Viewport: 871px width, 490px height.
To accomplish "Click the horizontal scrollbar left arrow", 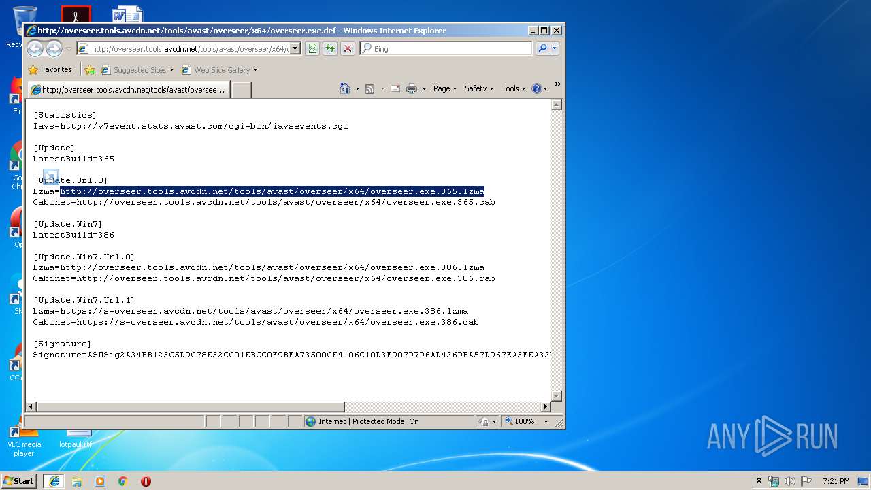I will point(31,406).
